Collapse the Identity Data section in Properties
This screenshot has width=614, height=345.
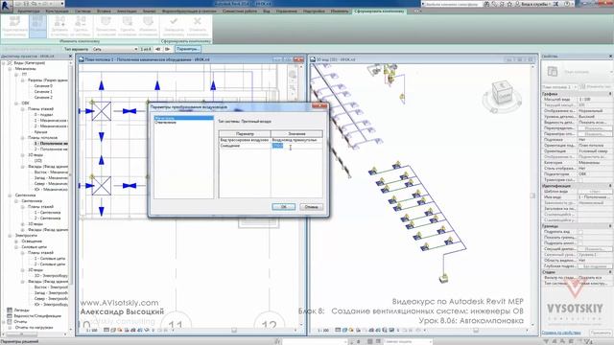610,186
